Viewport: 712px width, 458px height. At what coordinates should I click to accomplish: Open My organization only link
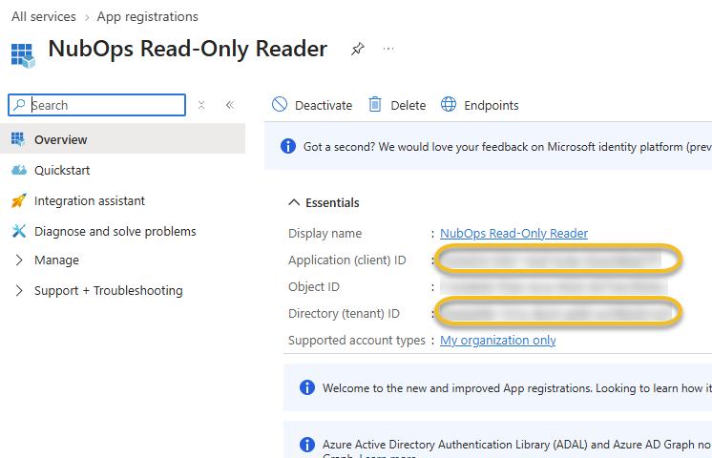click(x=497, y=341)
